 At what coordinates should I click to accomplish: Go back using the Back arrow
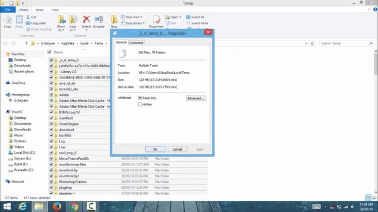[6, 43]
